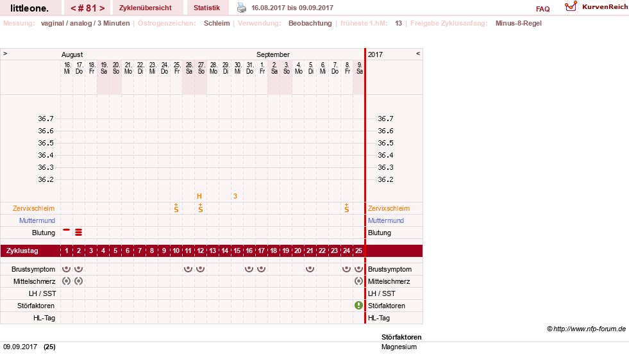Click the date header 26. Sa
This screenshot has width=629, height=362.
coord(189,68)
